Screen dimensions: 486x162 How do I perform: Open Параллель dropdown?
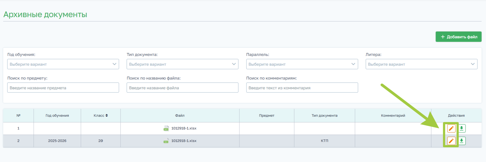[x=302, y=64]
